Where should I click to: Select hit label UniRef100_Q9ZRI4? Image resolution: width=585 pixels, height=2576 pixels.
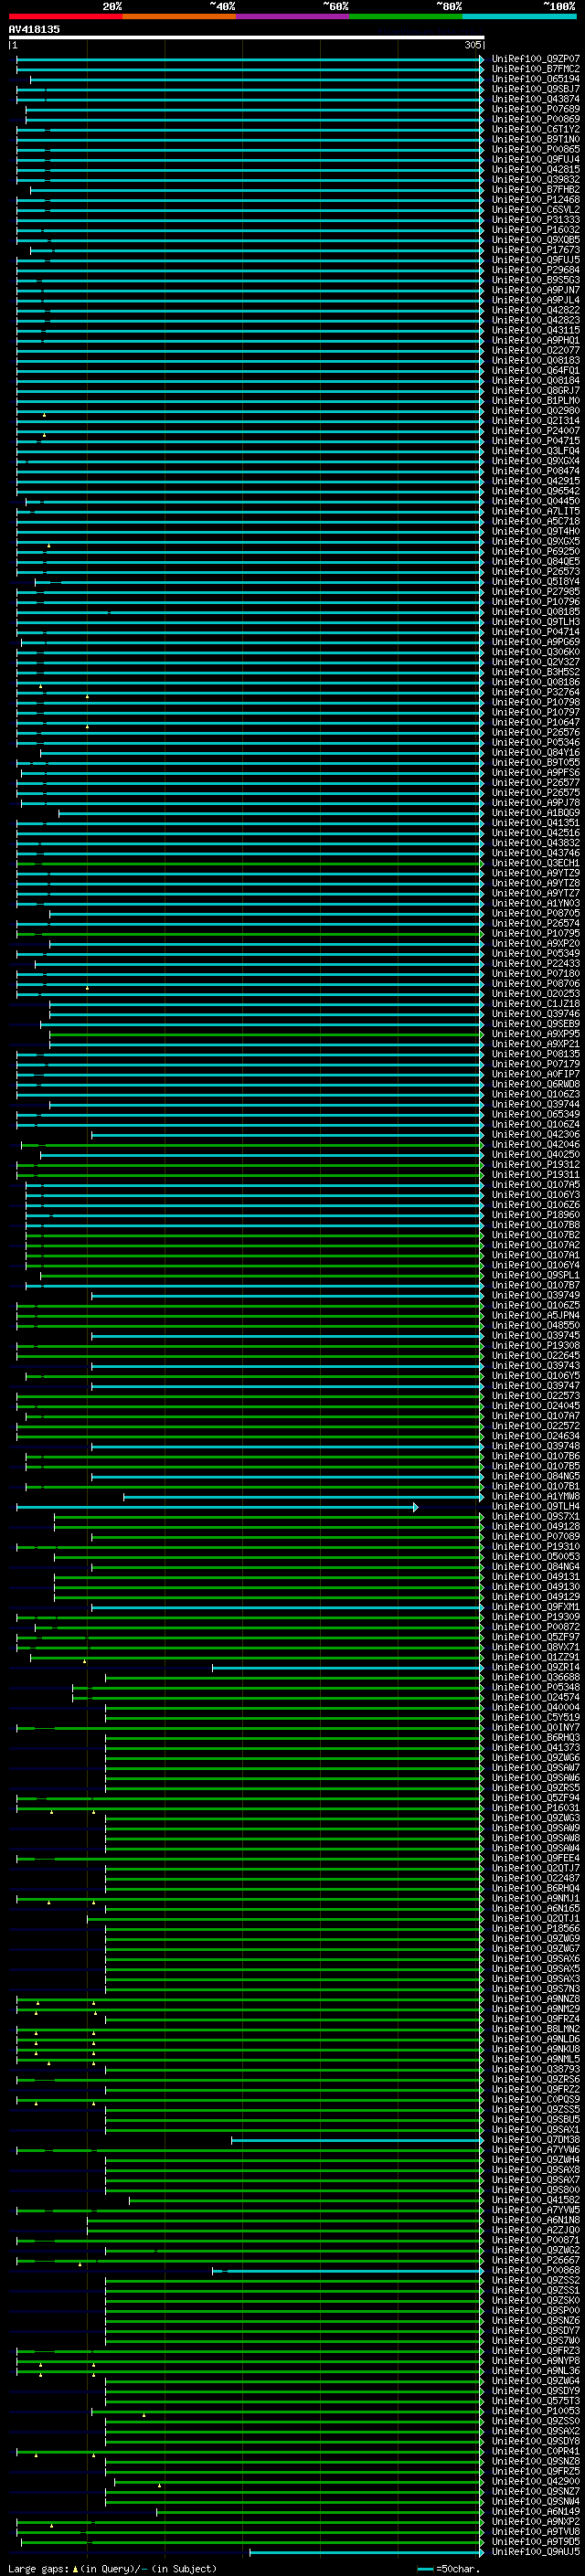(536, 1667)
